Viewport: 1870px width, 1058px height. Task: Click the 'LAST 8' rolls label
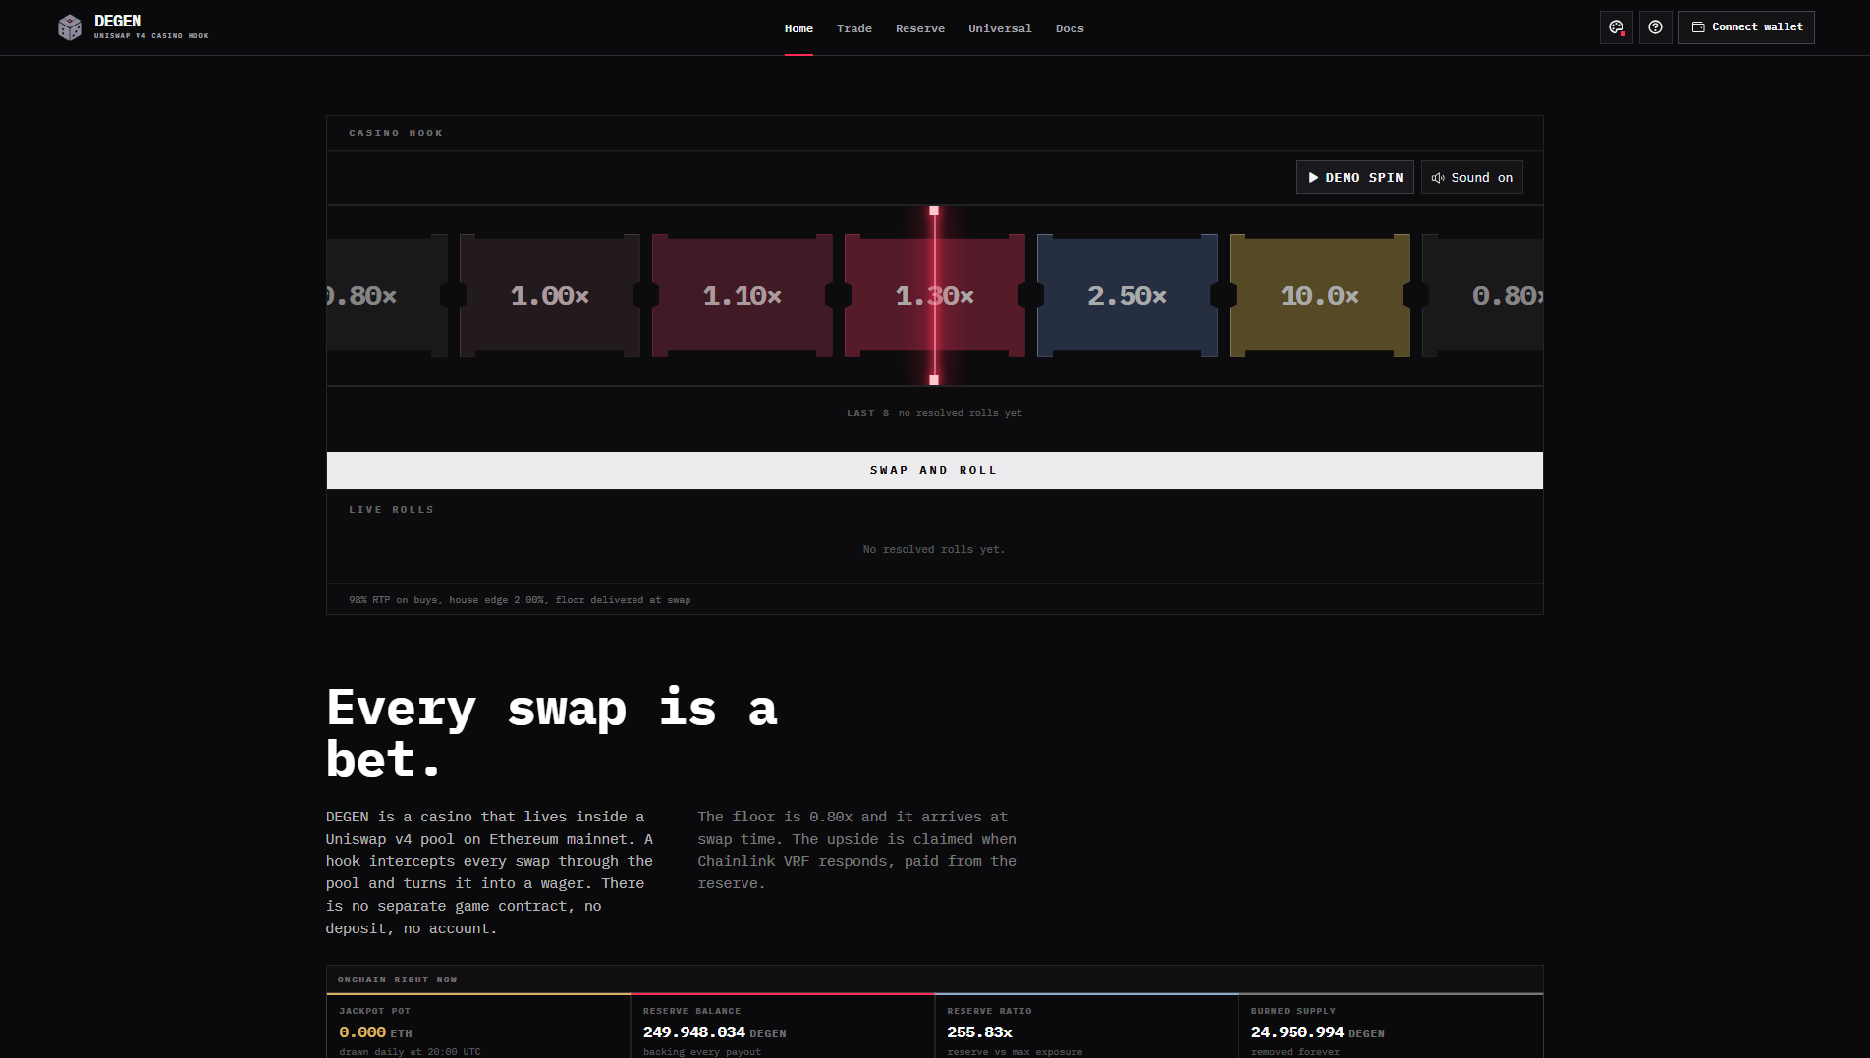tap(868, 413)
